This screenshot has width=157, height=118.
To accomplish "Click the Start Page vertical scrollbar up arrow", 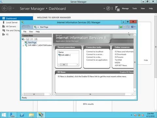I will pos(135,35).
